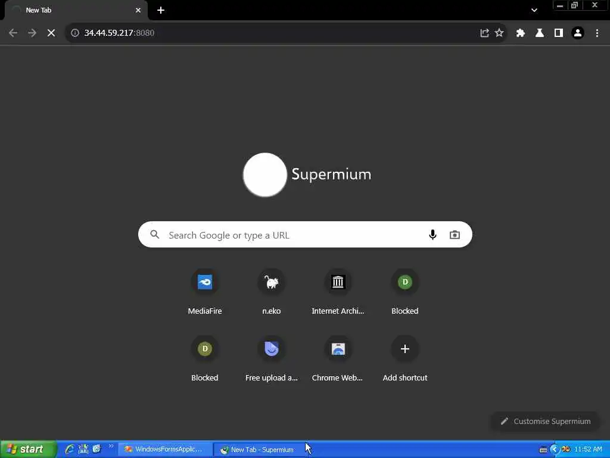Open the Extensions puzzle menu

[x=521, y=33]
